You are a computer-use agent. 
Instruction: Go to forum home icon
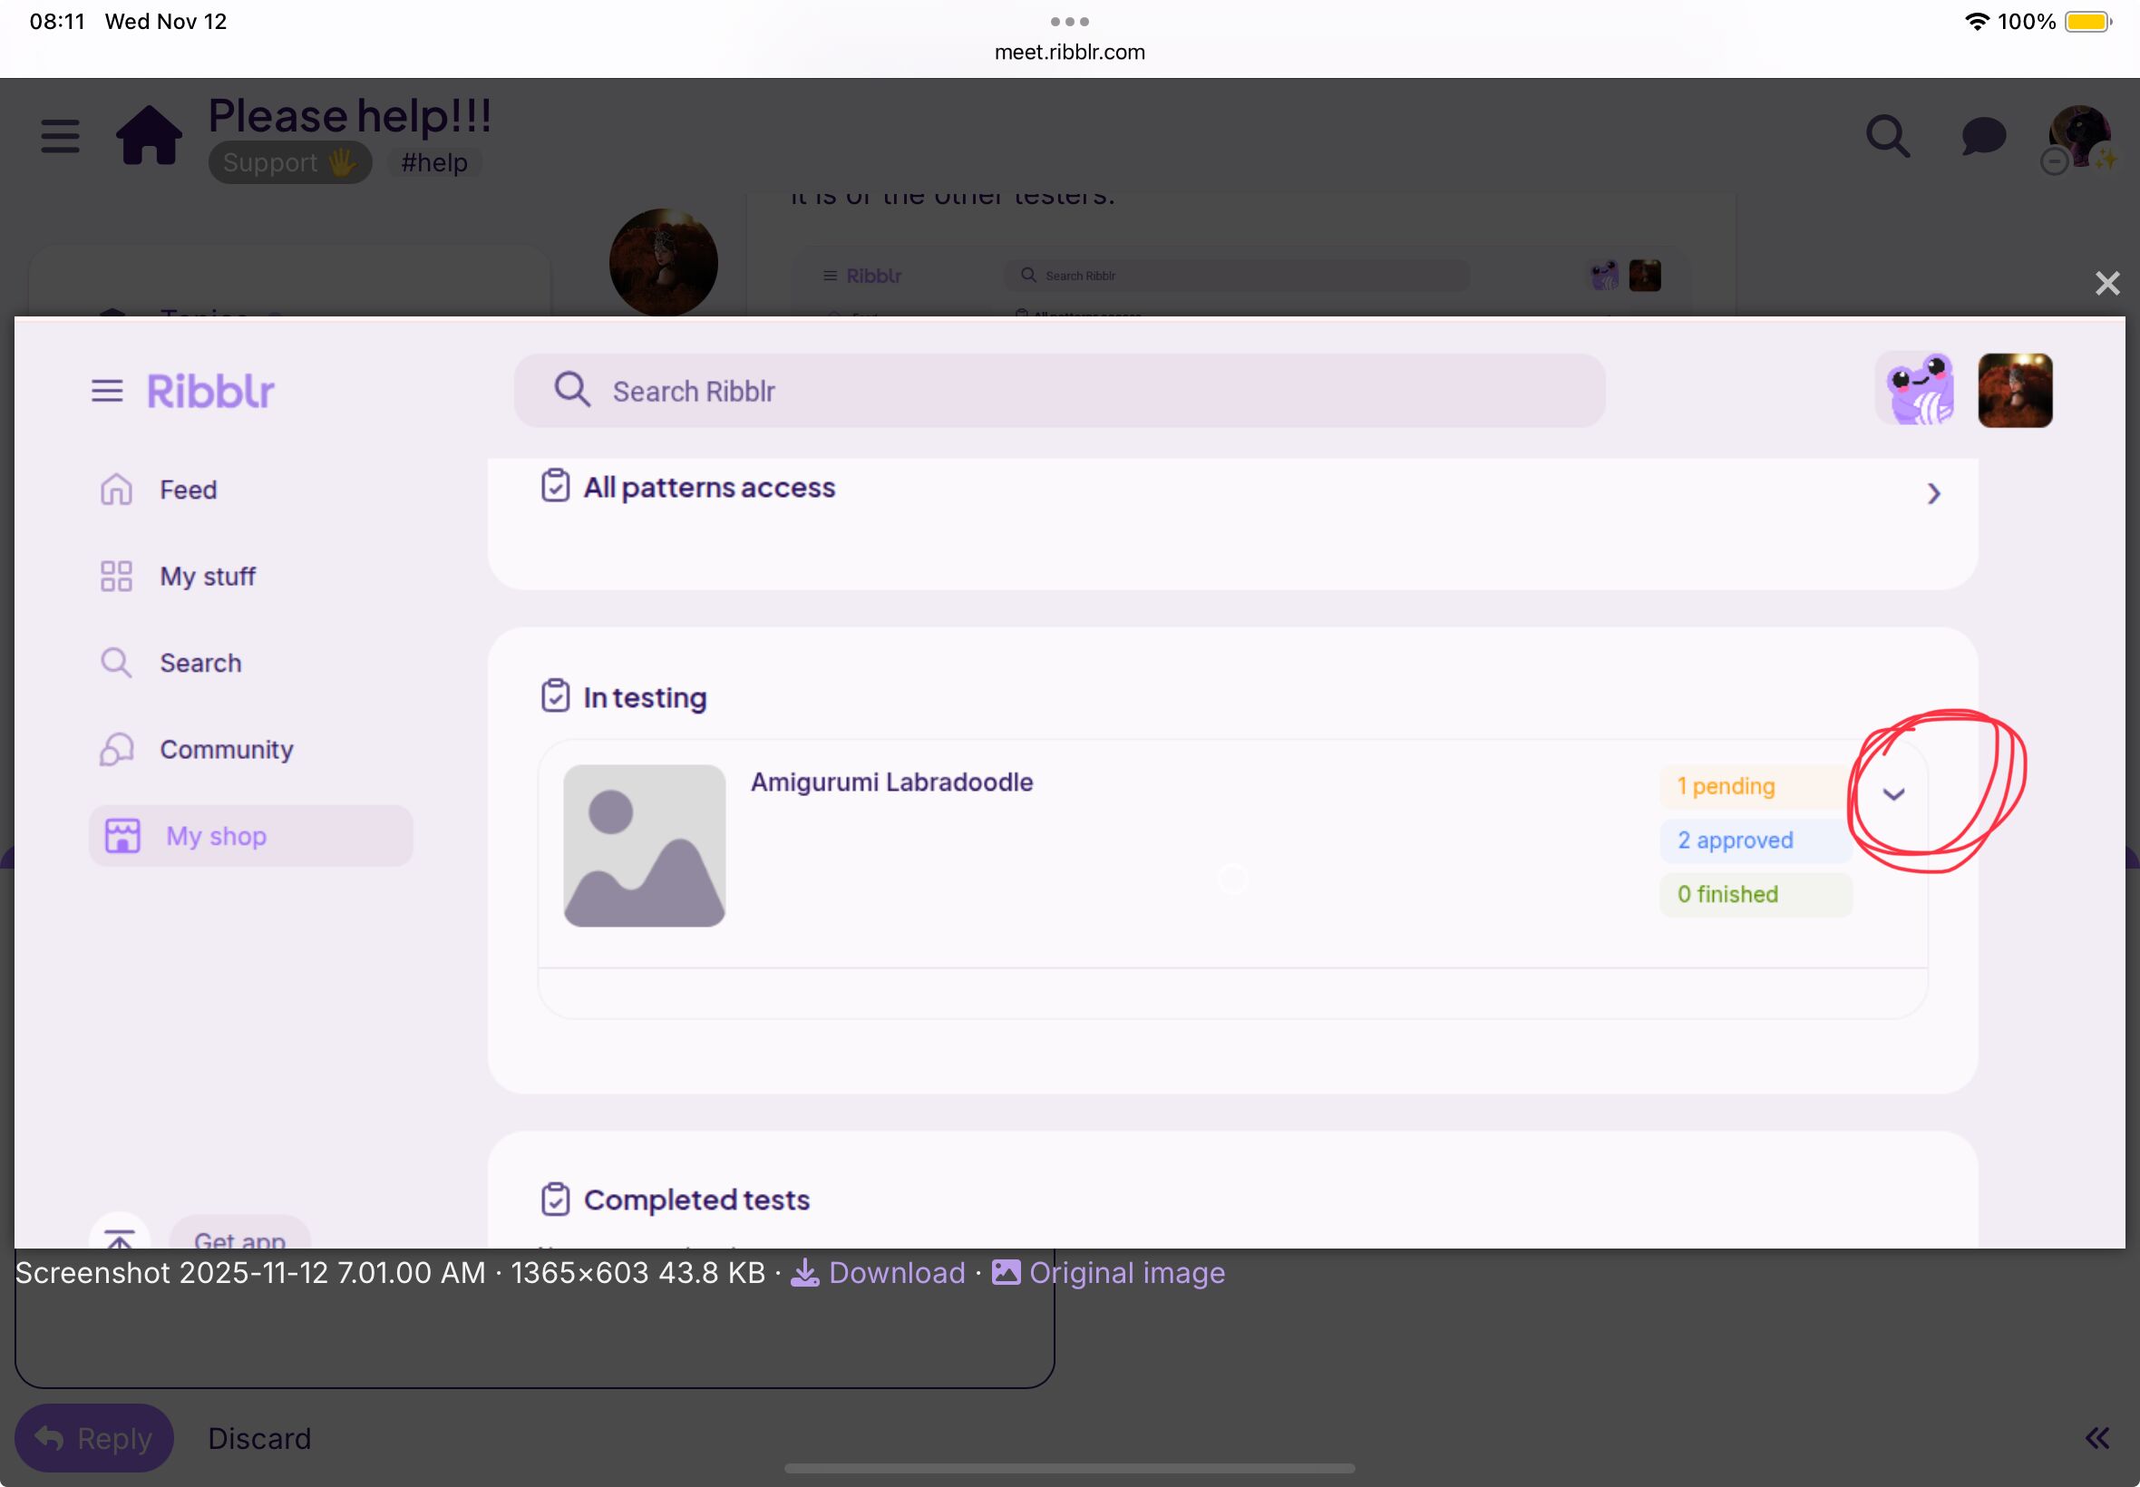coord(149,136)
